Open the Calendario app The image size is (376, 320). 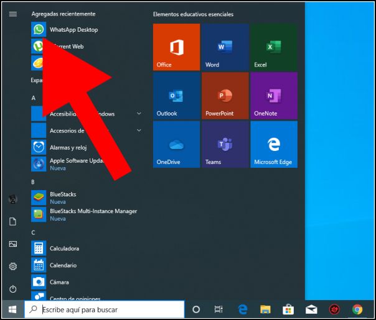pyautogui.click(x=88, y=265)
